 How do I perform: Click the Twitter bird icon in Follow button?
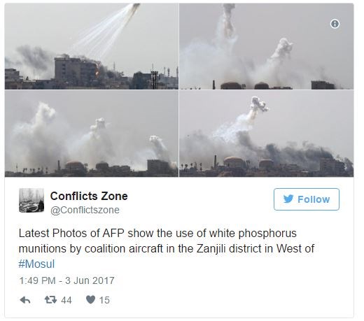tap(288, 199)
